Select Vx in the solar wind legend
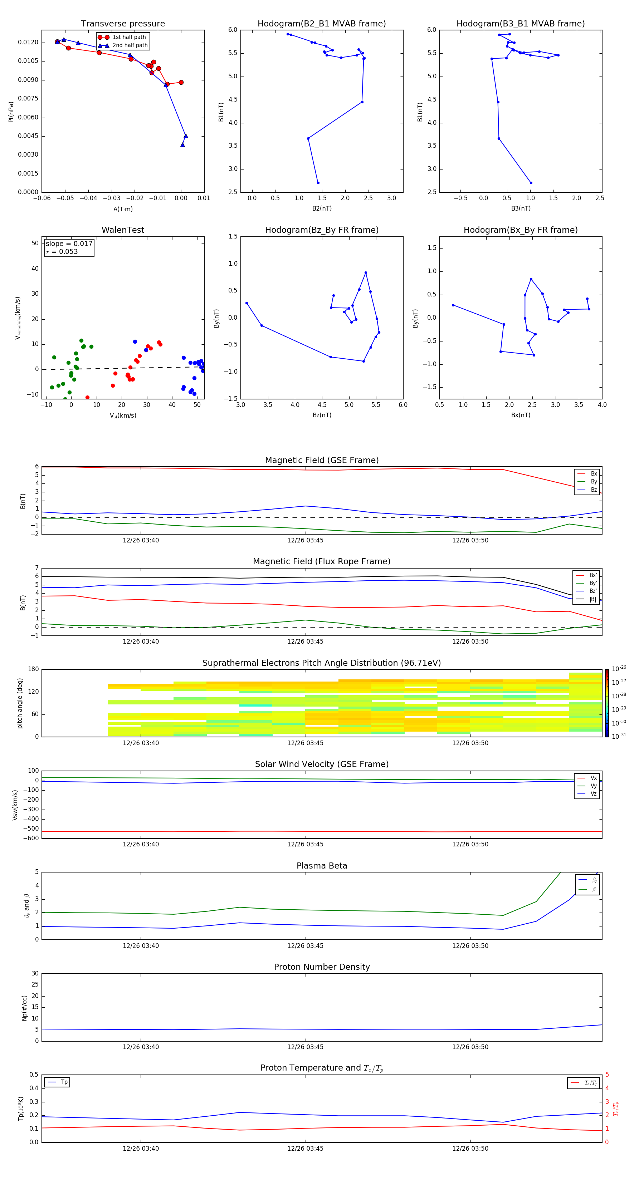The image size is (644, 1180). 587,778
